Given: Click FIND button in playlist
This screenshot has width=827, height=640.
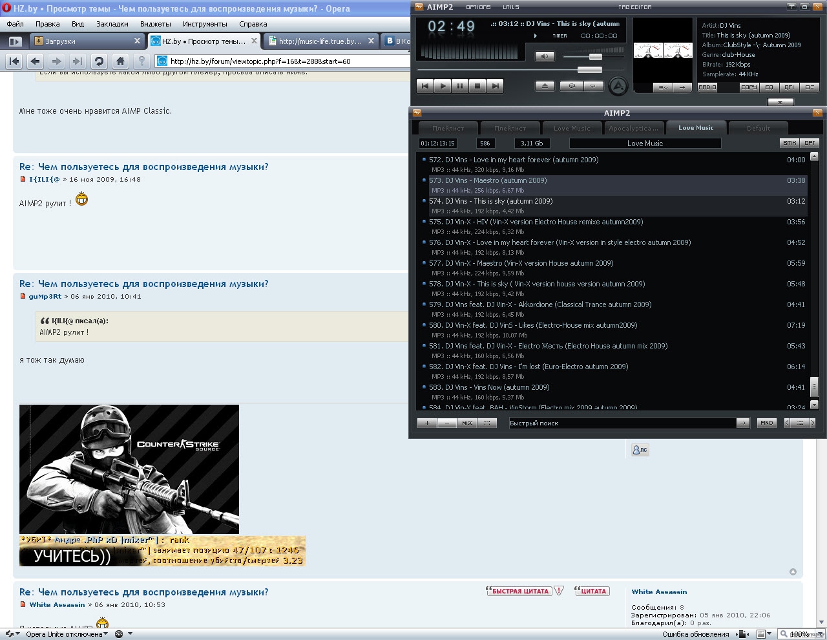Looking at the screenshot, I should coord(766,423).
